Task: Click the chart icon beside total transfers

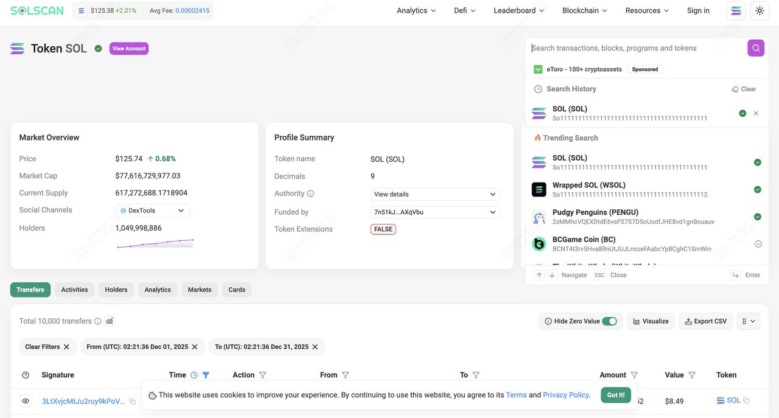Action: pyautogui.click(x=110, y=321)
